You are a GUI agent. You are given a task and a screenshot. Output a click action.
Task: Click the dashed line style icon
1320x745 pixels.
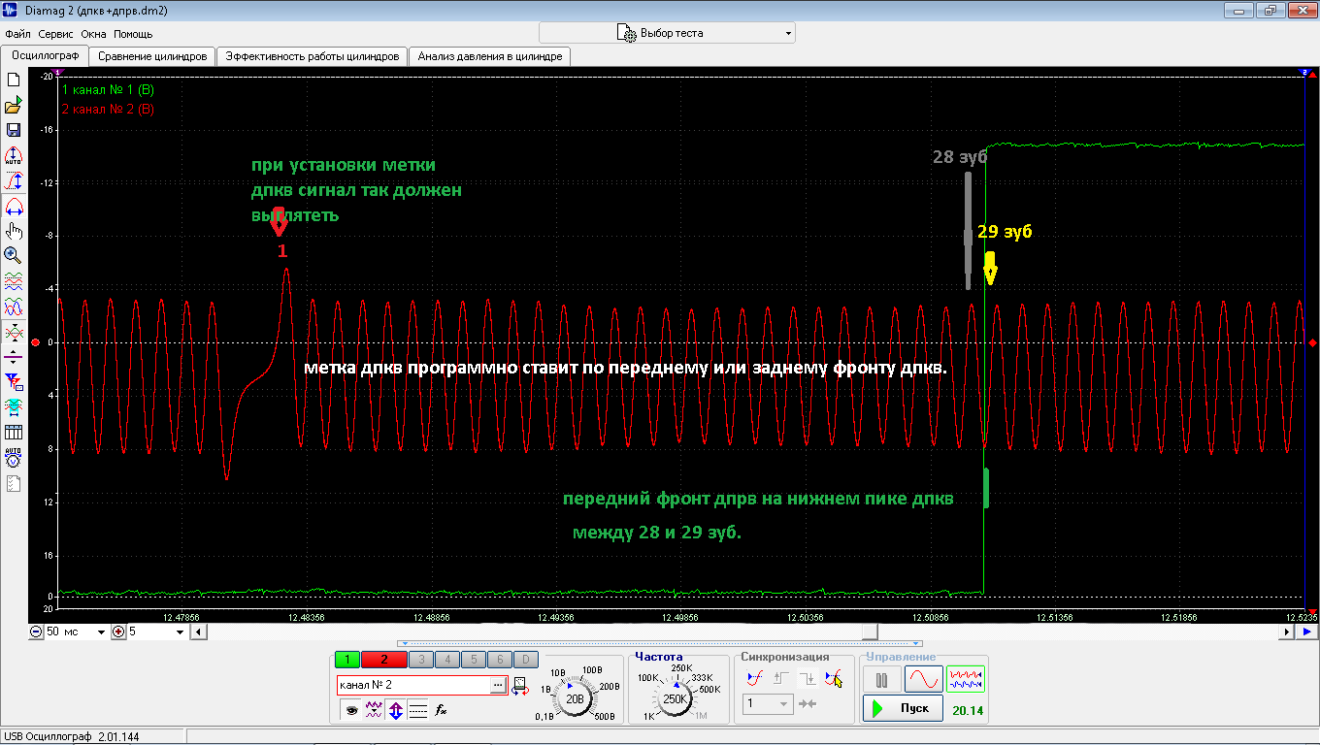click(418, 710)
